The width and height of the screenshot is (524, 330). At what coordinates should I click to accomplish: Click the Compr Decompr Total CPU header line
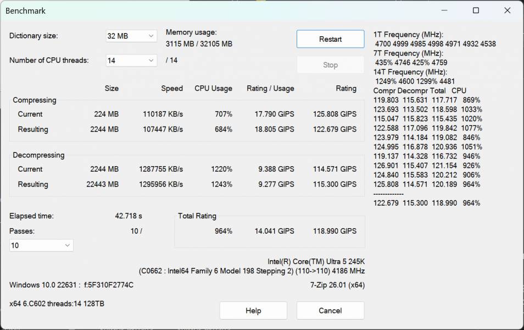(420, 91)
